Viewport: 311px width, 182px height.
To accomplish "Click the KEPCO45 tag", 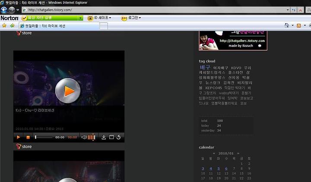I will 213,88.
